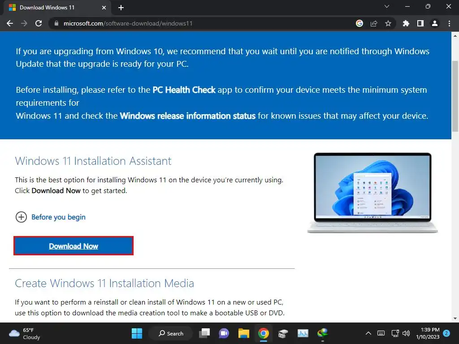Click the volume speaker tray icon
459x344 pixels.
click(x=406, y=333)
